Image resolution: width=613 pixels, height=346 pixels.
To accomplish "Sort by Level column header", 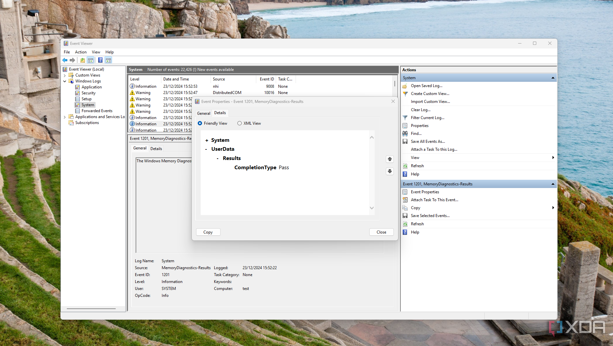I will coord(145,79).
